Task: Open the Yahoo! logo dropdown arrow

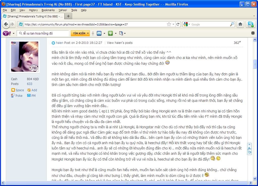Action: (x=13, y=33)
